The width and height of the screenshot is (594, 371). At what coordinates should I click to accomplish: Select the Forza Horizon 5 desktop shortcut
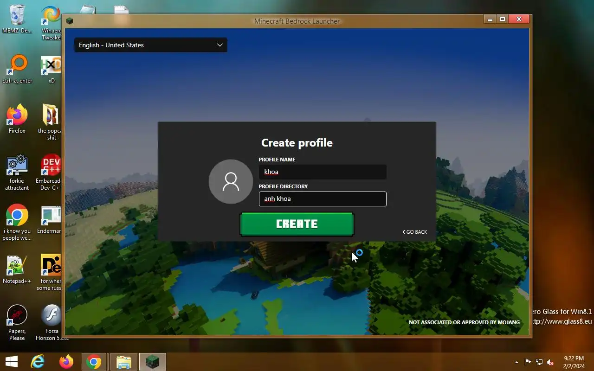pyautogui.click(x=52, y=323)
